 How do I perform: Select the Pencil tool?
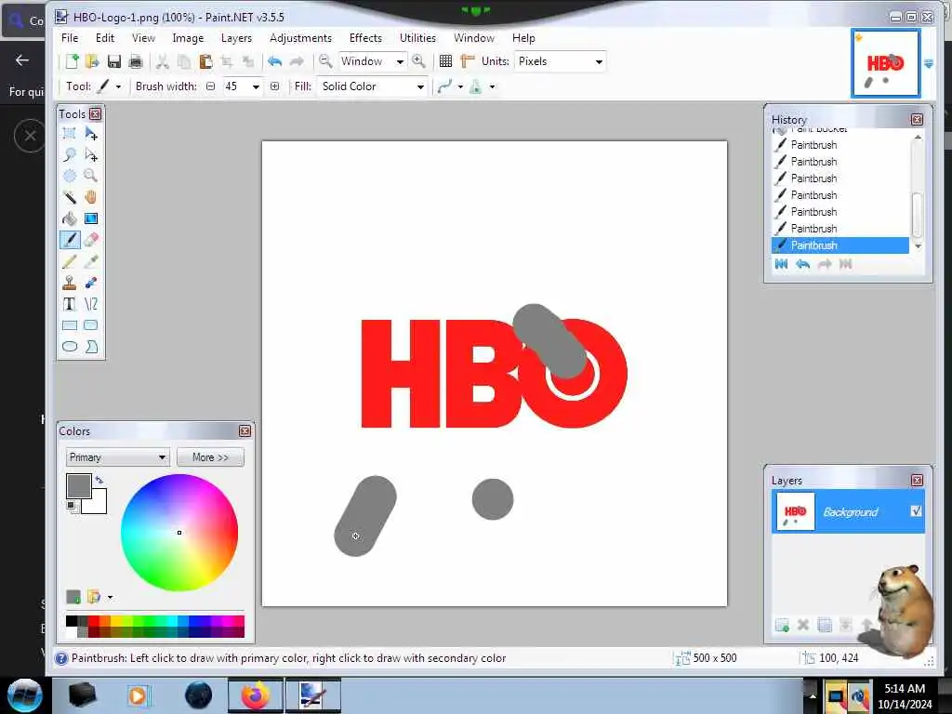(x=70, y=261)
